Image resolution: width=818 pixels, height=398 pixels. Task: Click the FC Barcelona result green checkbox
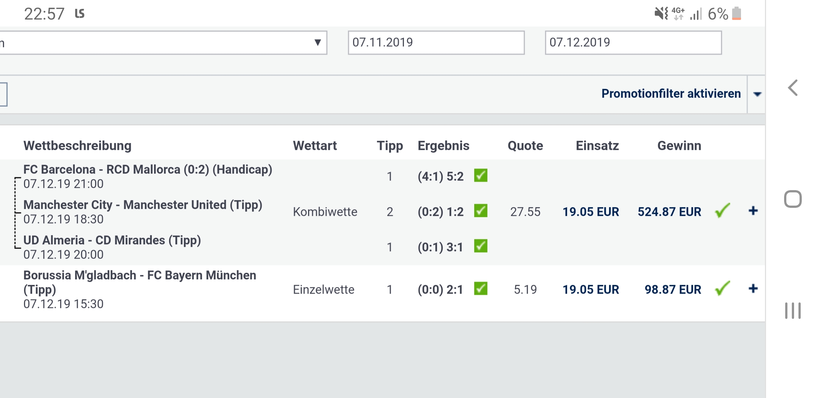click(x=480, y=175)
